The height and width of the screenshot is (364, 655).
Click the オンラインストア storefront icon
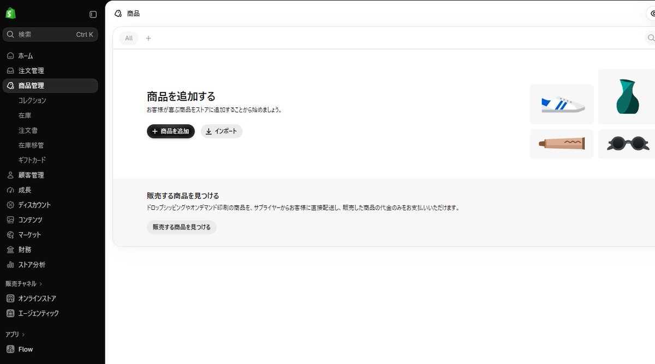(10, 299)
